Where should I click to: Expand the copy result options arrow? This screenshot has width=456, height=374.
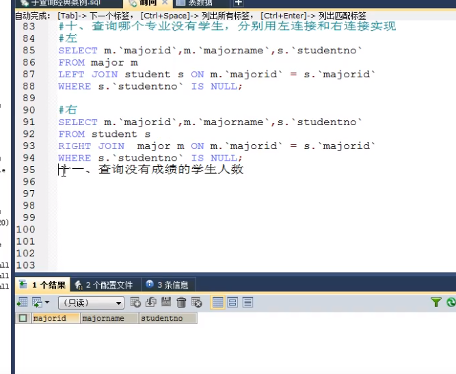pyautogui.click(x=47, y=302)
